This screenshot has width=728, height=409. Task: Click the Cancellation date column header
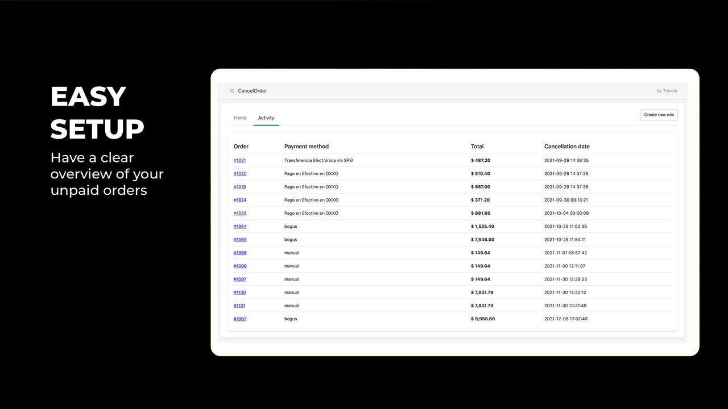[x=566, y=147]
